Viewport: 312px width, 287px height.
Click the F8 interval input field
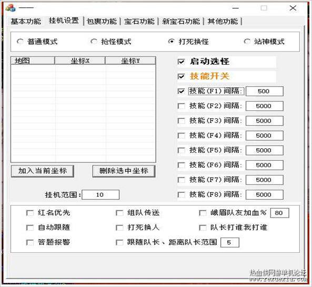click(x=265, y=194)
